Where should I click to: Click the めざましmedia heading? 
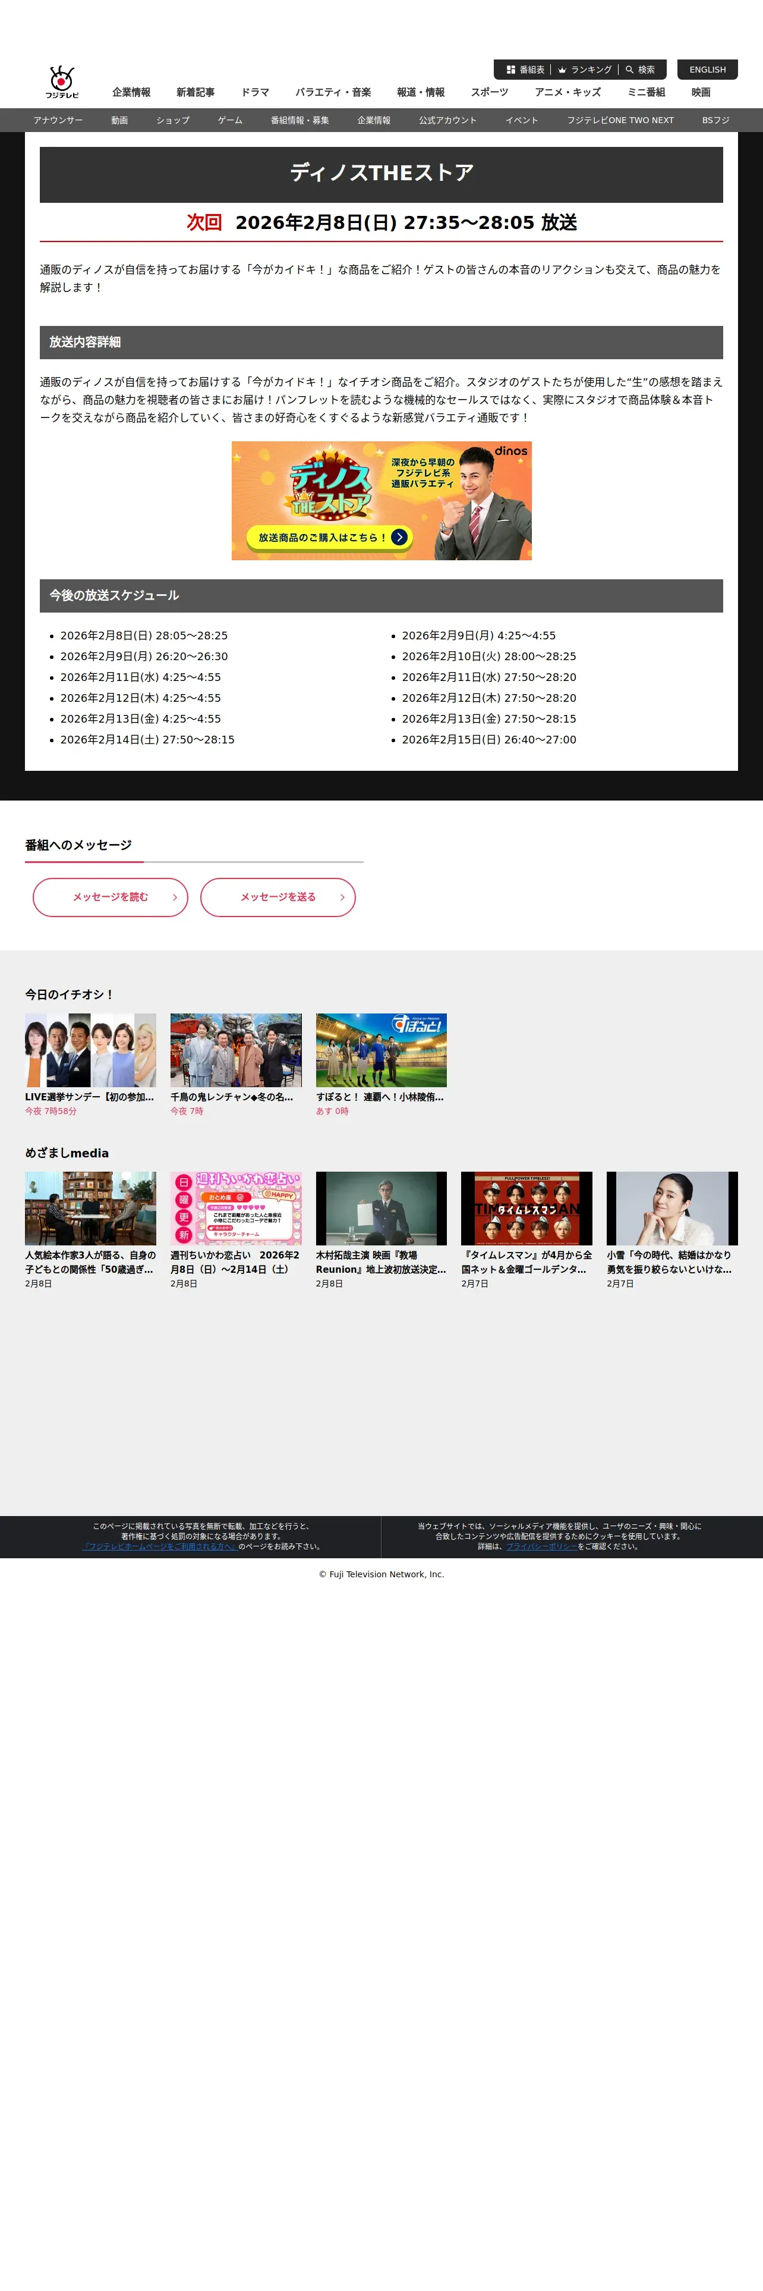coord(67,1153)
